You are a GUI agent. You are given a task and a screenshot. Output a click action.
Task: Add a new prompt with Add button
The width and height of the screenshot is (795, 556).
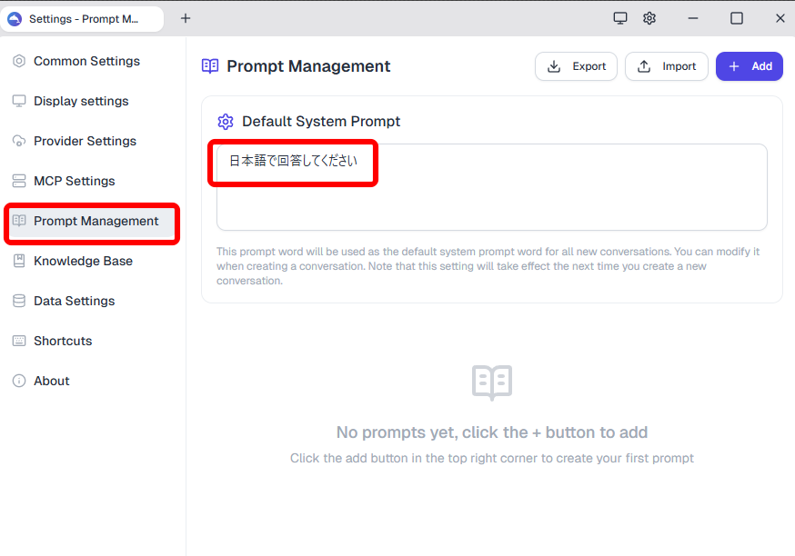coord(750,66)
